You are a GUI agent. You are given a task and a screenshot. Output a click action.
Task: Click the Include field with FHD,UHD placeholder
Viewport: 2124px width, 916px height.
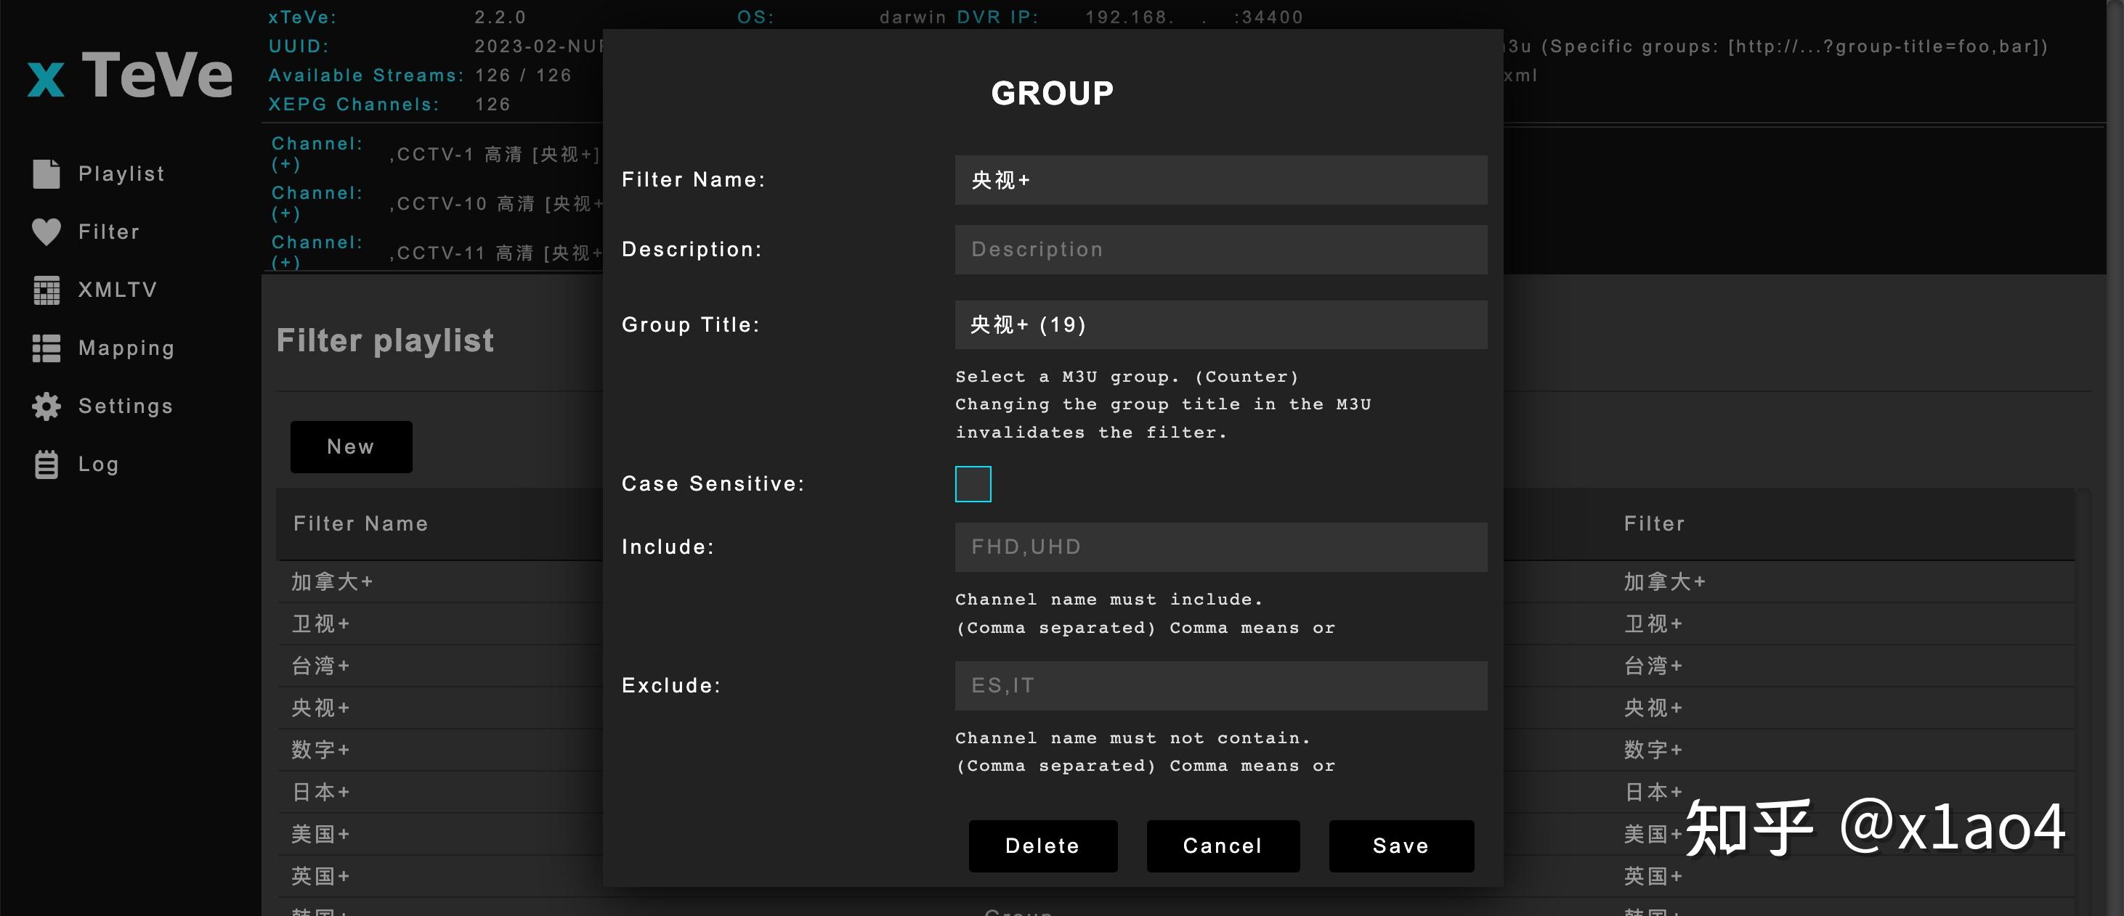click(x=1220, y=546)
